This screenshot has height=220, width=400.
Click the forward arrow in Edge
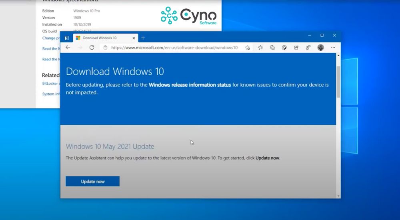[80, 48]
